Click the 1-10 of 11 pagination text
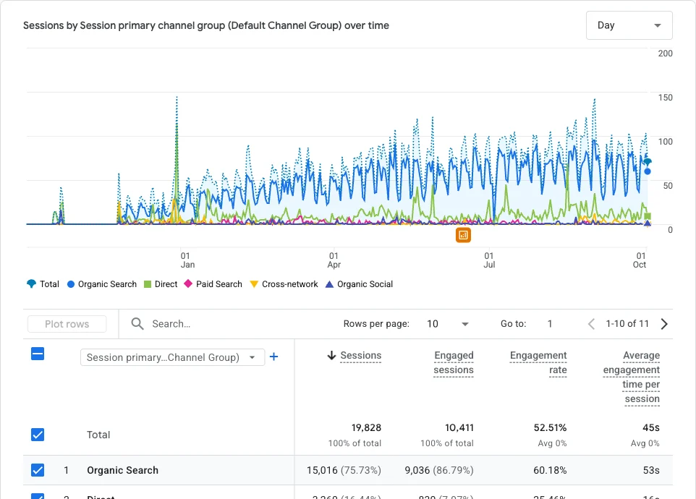696x499 pixels. point(627,324)
